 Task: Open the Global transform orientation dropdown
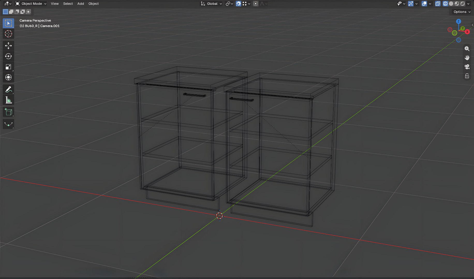211,4
